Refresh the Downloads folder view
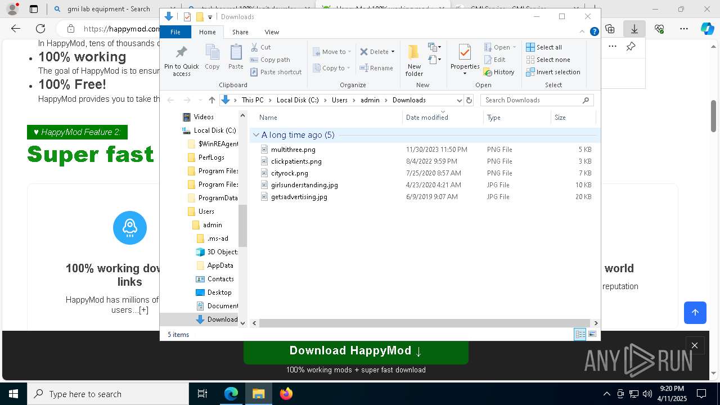720x405 pixels. coord(469,100)
